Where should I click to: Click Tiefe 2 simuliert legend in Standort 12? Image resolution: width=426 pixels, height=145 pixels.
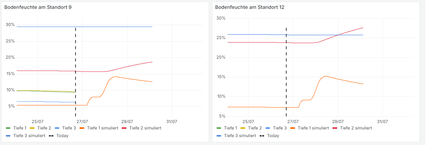(x=356, y=128)
